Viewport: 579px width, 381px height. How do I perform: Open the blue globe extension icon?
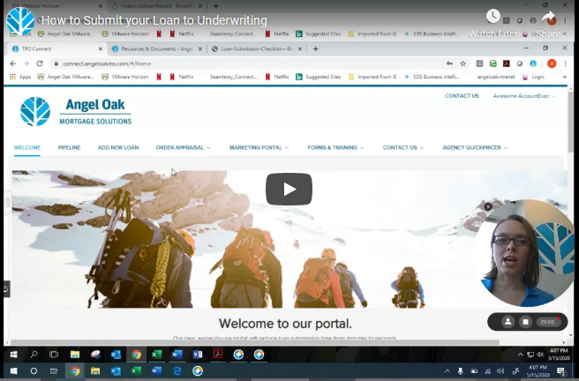point(533,63)
